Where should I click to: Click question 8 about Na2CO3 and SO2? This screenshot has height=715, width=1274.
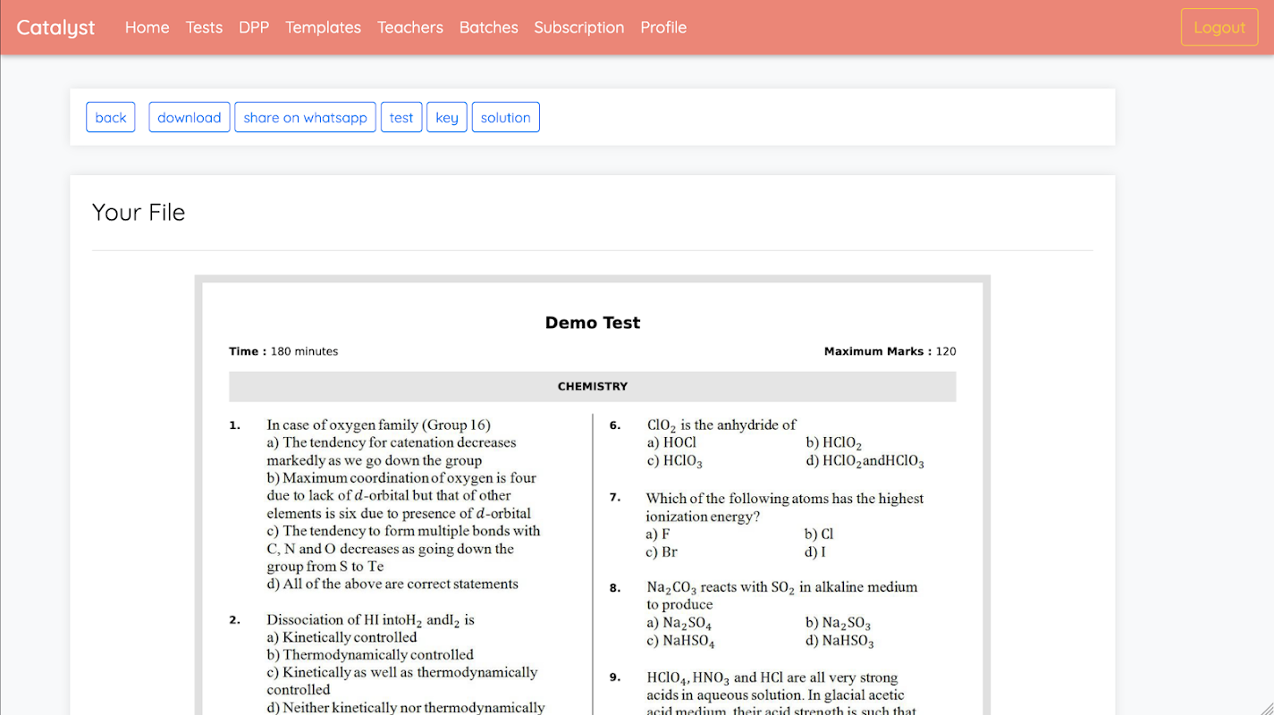tap(782, 596)
